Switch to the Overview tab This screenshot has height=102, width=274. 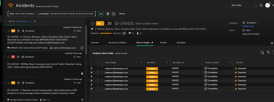95,43
